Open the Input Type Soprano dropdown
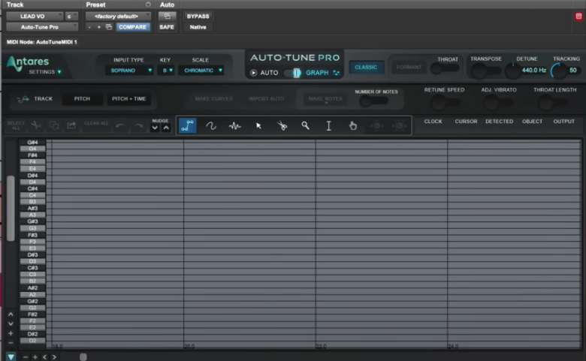The image size is (586, 361). point(129,71)
